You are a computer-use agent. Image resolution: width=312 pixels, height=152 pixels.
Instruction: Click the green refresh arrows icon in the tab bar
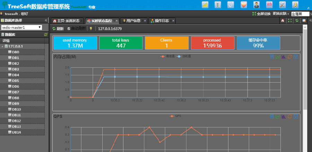pyautogui.click(x=297, y=20)
